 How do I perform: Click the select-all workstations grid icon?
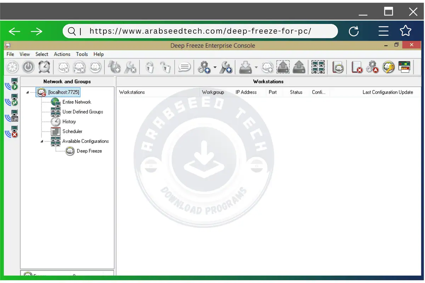coord(318,67)
